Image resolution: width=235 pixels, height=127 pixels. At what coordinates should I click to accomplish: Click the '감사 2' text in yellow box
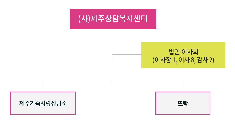coord(205,60)
